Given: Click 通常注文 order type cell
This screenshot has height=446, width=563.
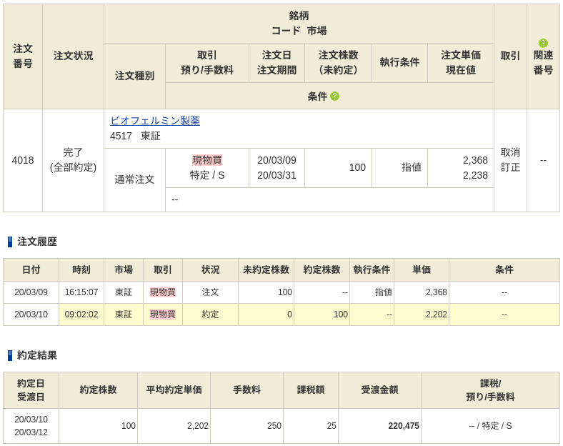Looking at the screenshot, I should [x=134, y=179].
